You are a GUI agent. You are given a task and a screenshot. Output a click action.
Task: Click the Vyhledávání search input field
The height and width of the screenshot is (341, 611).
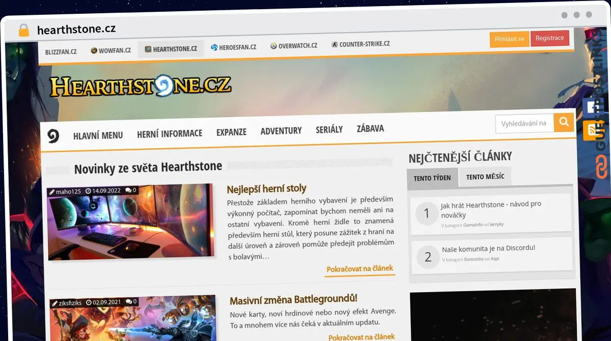(524, 123)
